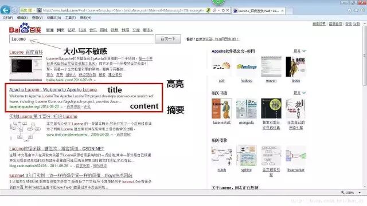Open the 工具(T) menu
Screen dimensions: 367x206
point(71,18)
